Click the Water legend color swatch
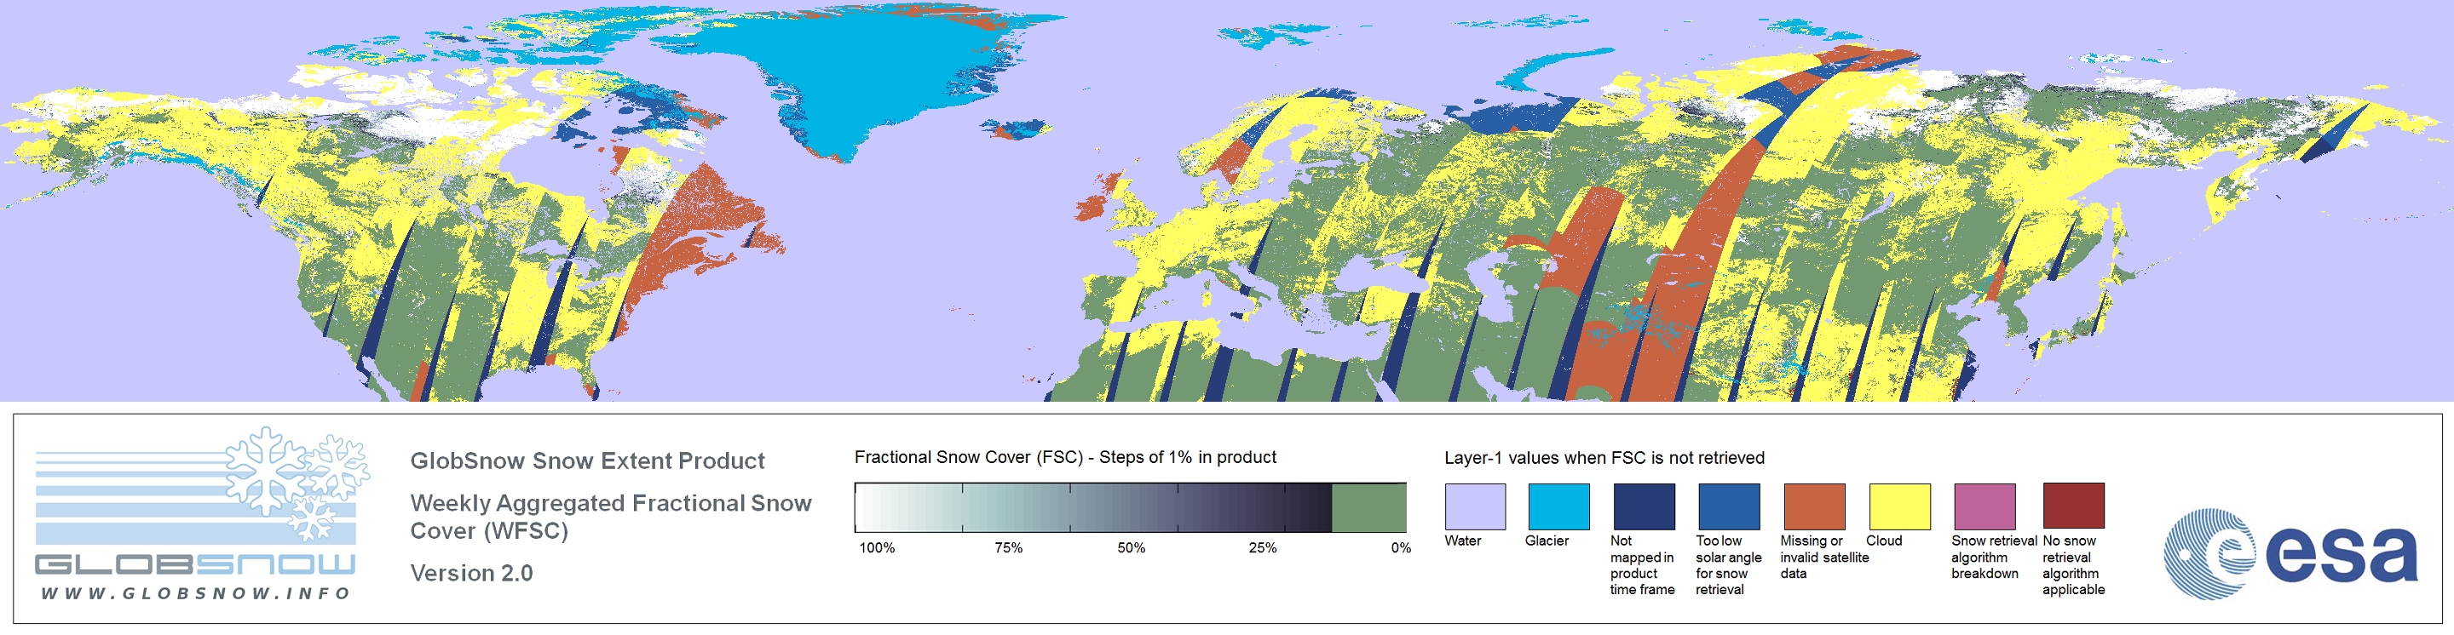This screenshot has height=635, width=2454. coord(1475,506)
